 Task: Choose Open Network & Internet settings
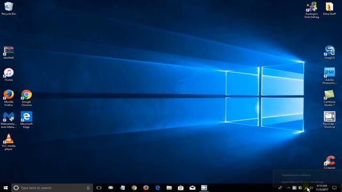[302, 182]
